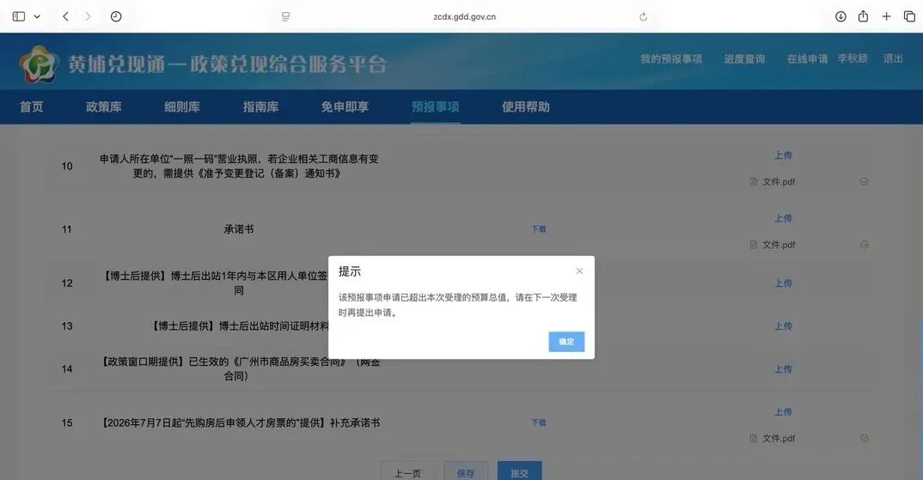Click 下载 for 补充承诺书 row 15
The image size is (923, 480).
(x=539, y=423)
